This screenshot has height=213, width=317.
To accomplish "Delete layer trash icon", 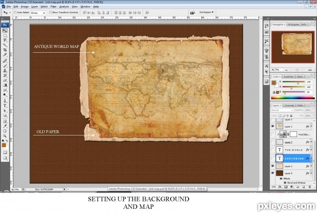I will [x=310, y=187].
